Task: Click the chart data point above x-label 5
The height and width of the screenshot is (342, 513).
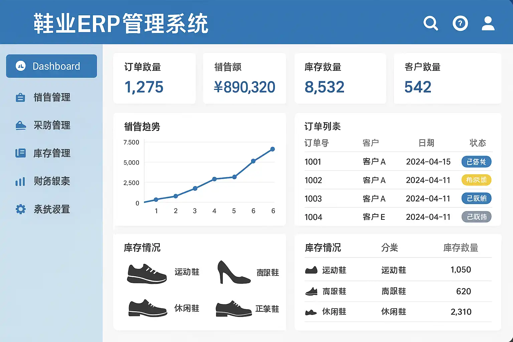Action: coord(234,177)
